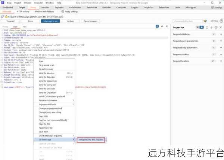224x160 pixels.
Task: Toggle the show non-printable characters icon
Action: tap(162, 26)
